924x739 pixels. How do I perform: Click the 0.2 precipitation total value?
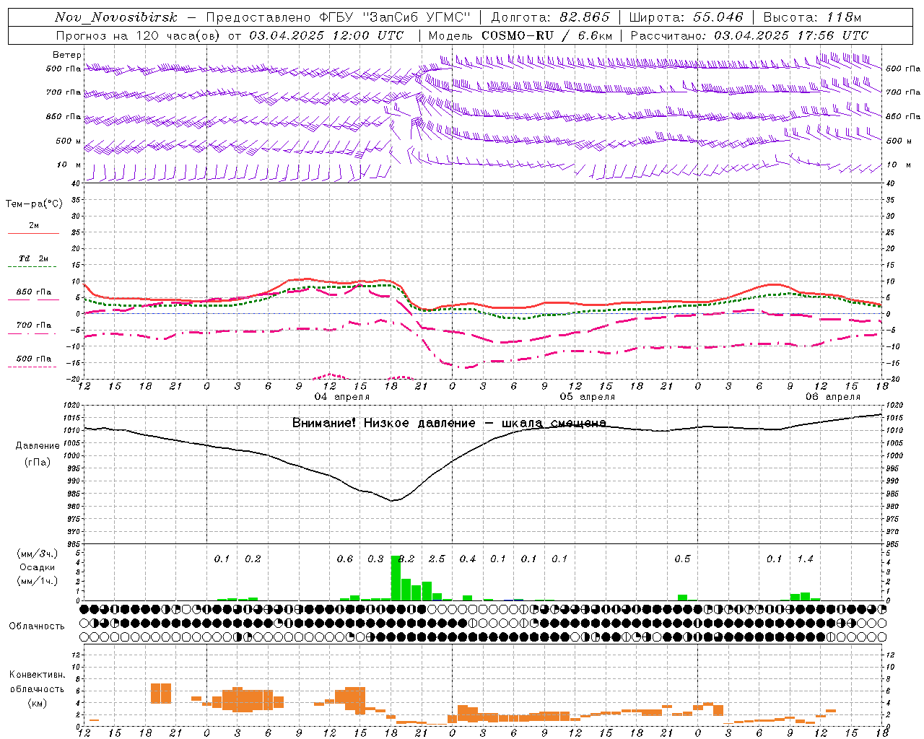[253, 559]
